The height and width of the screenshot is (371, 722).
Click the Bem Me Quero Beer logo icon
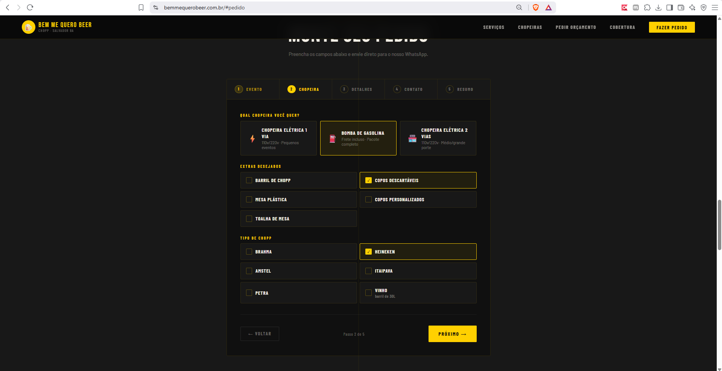[x=29, y=27]
